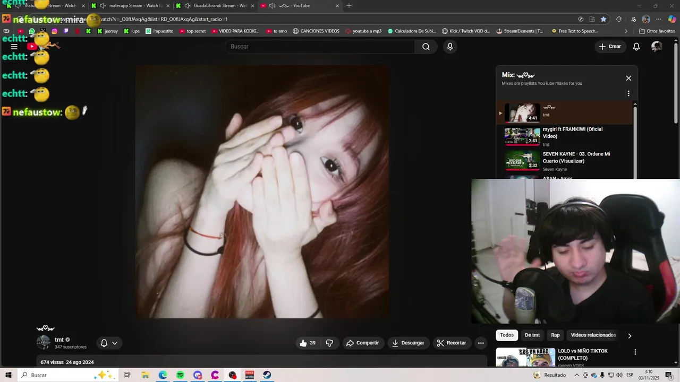This screenshot has height=382, width=680.
Task: Close the Mix playlist panel
Action: (628, 78)
